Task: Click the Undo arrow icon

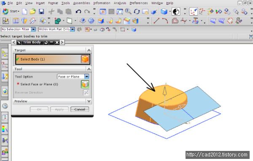Action: coord(78,12)
